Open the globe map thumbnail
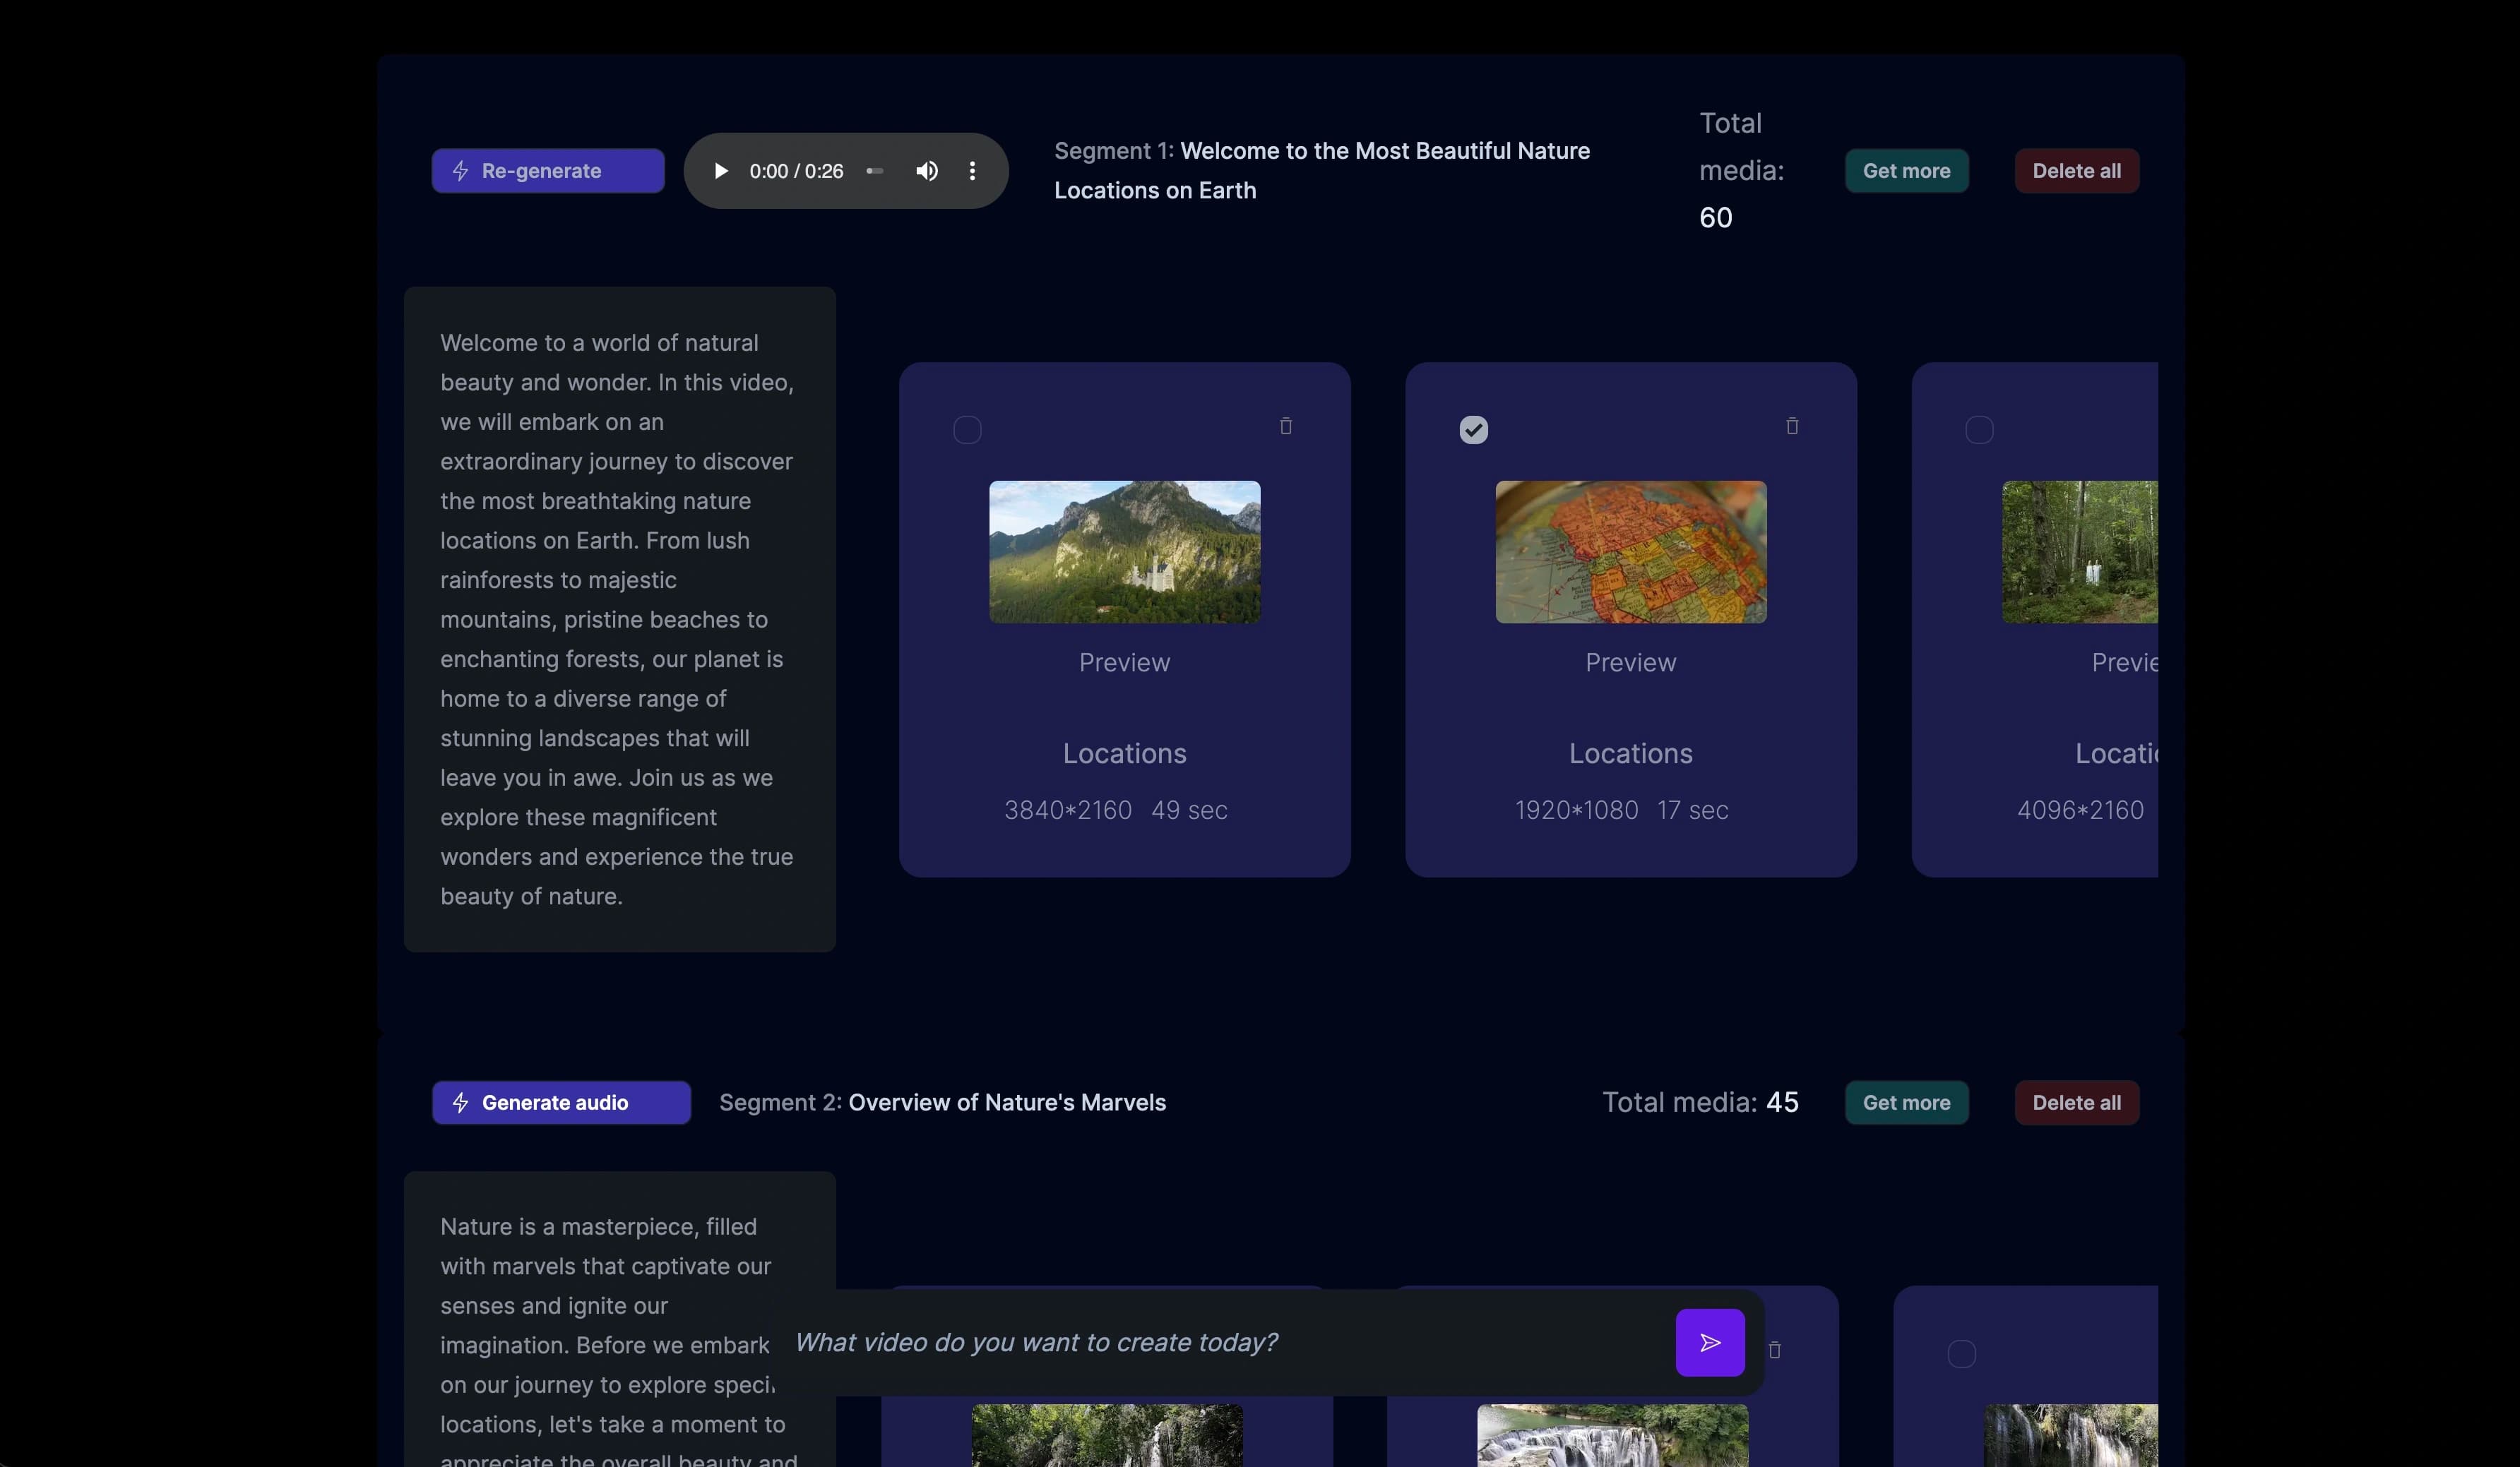This screenshot has height=1467, width=2520. [1630, 551]
